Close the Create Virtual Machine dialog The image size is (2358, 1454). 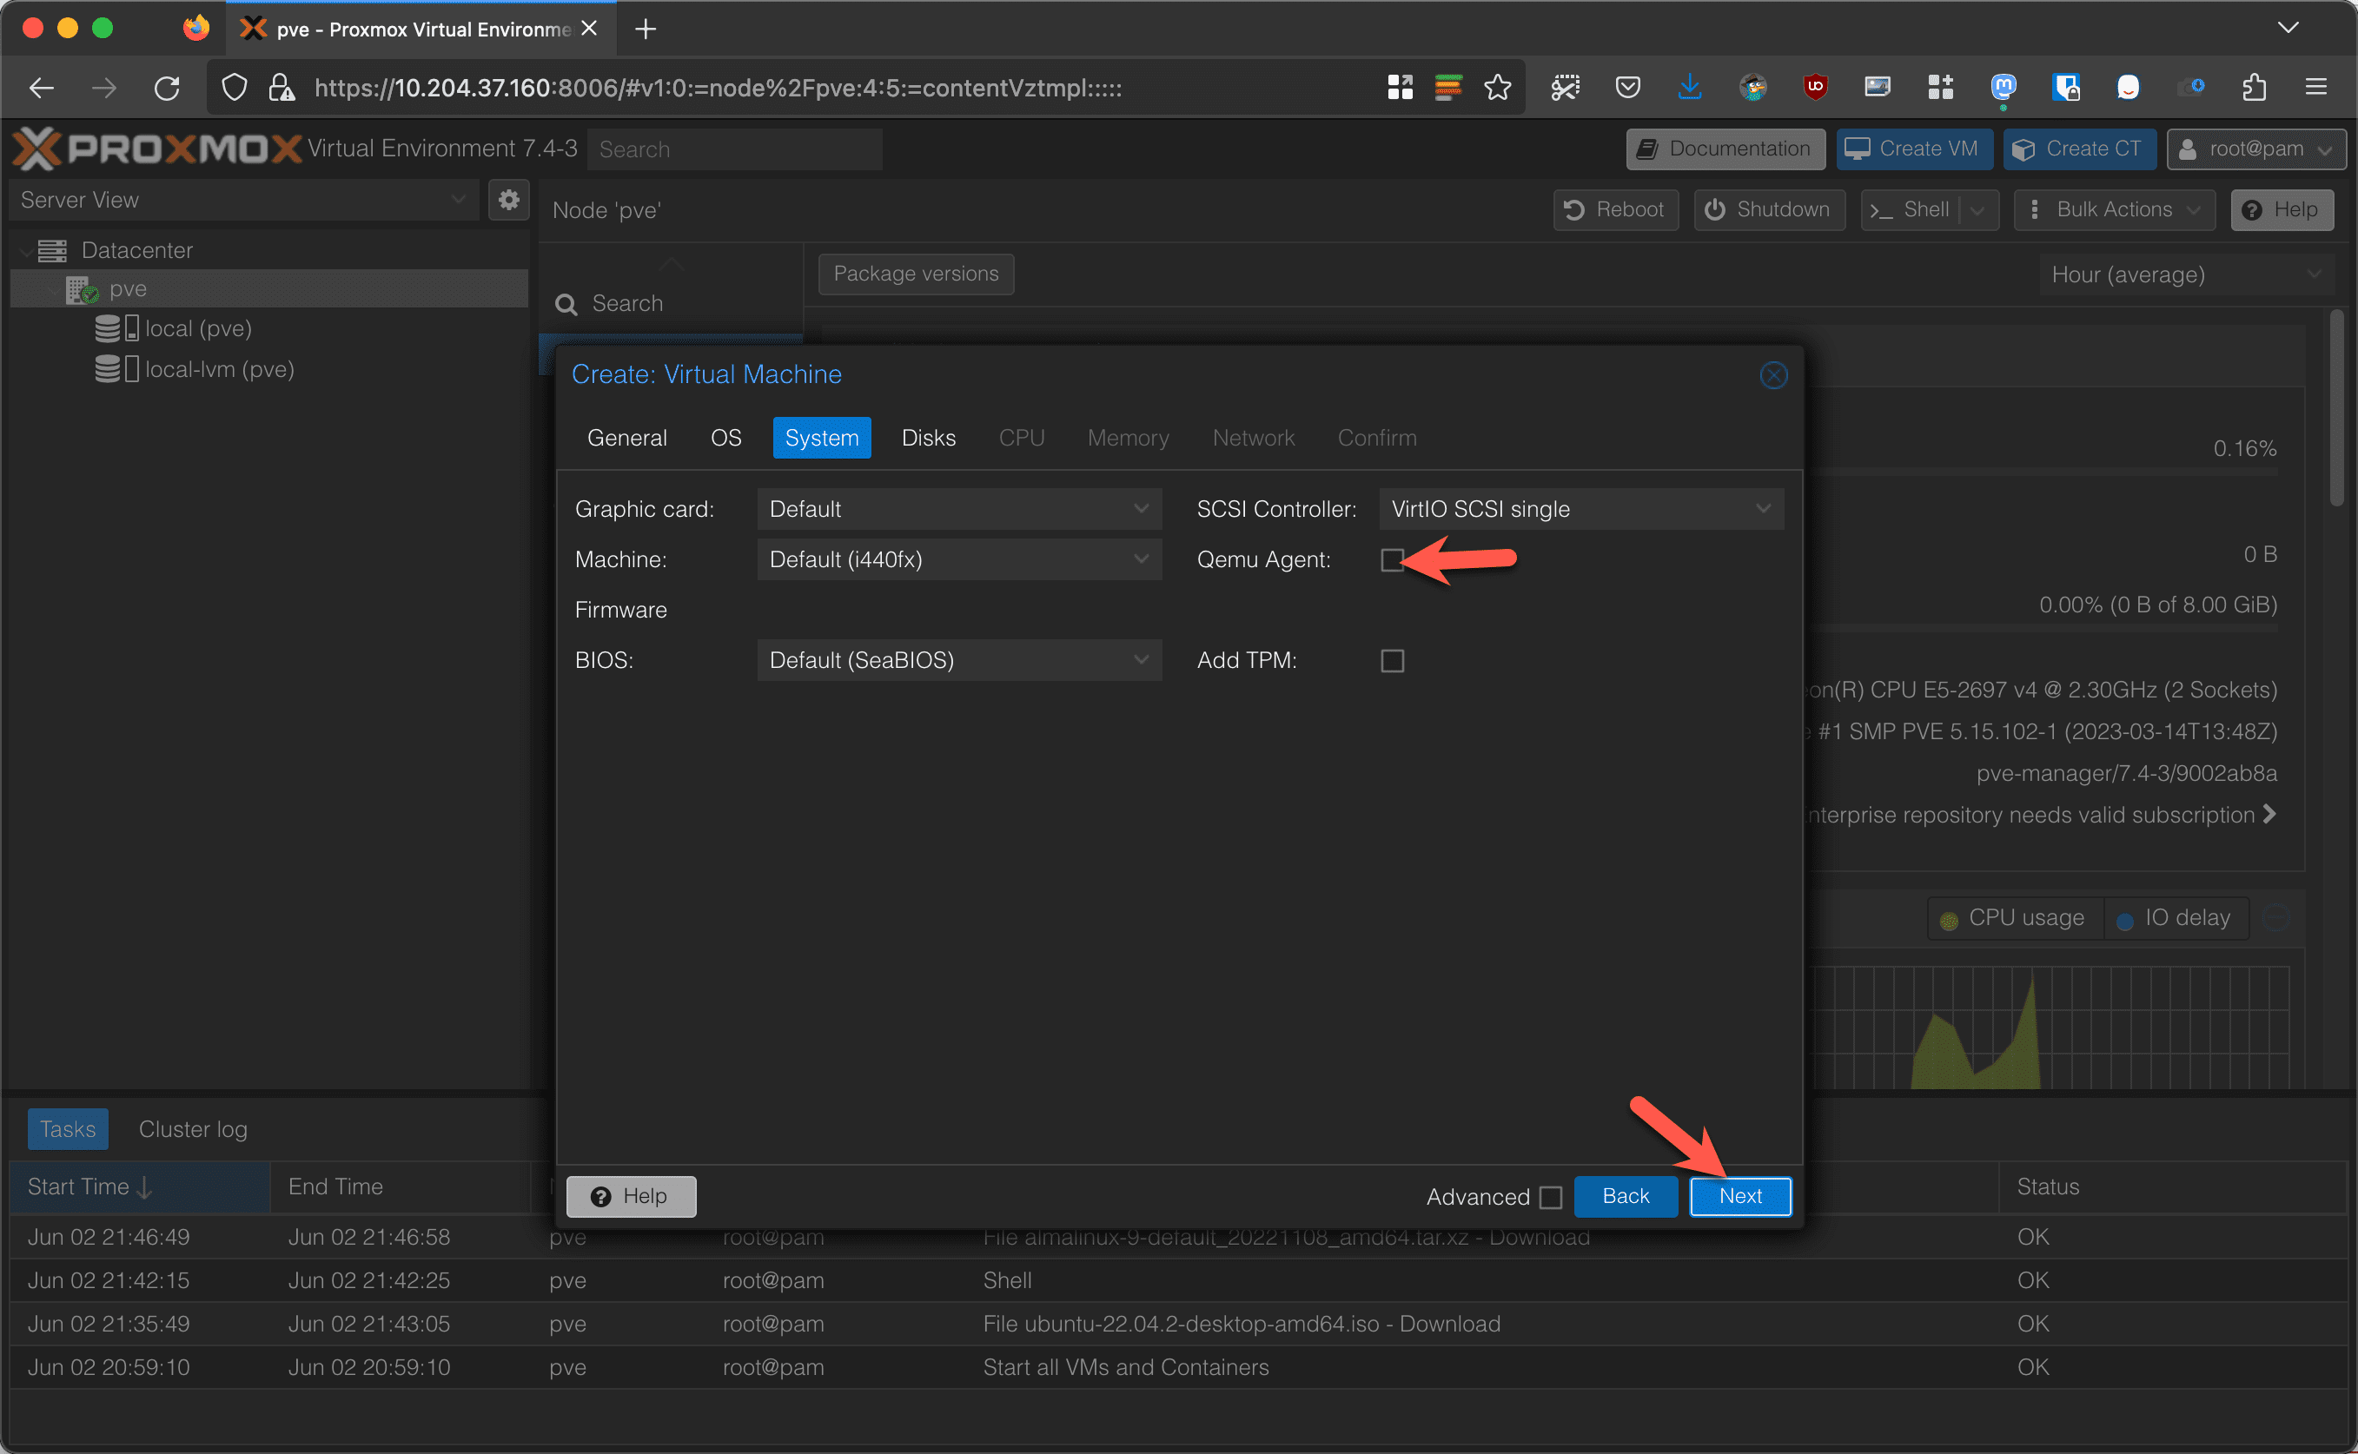pos(1773,375)
